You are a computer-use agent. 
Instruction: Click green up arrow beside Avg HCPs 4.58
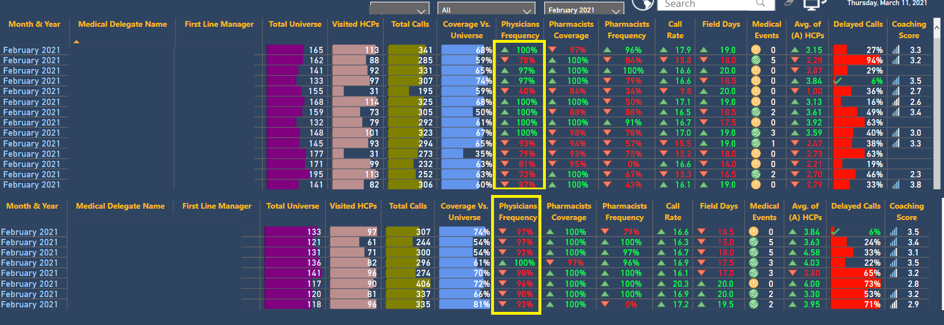pos(792,252)
